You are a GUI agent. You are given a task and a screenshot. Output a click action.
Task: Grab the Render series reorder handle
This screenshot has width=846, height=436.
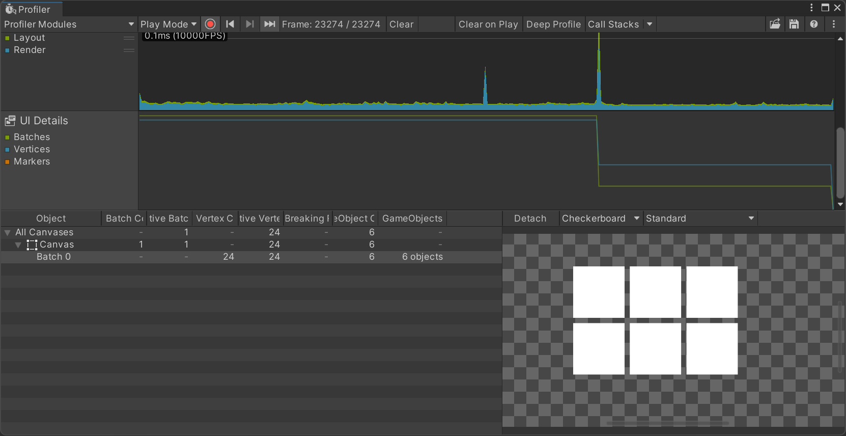coord(129,50)
